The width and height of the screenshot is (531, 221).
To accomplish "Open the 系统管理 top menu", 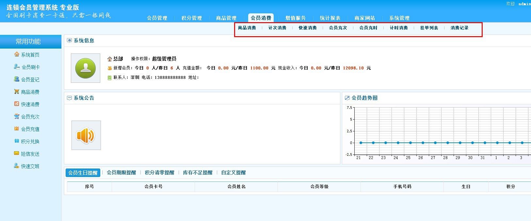I will tap(399, 18).
